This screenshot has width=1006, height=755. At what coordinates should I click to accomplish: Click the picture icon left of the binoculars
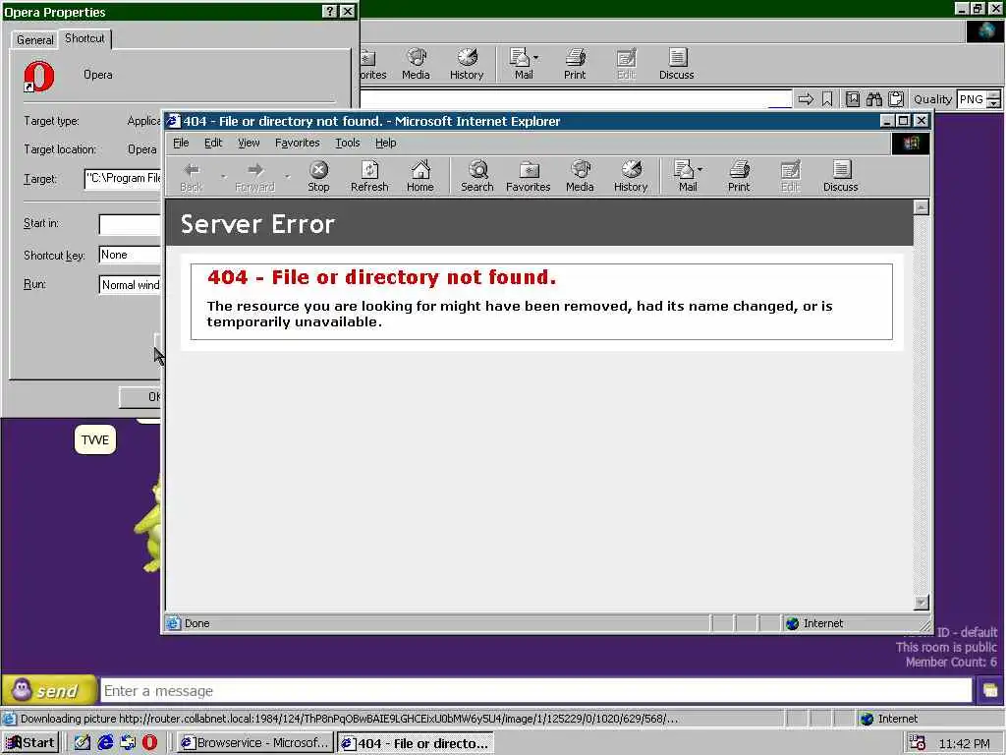[x=853, y=99]
